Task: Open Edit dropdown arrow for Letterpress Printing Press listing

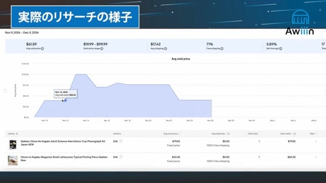Action: (121, 157)
